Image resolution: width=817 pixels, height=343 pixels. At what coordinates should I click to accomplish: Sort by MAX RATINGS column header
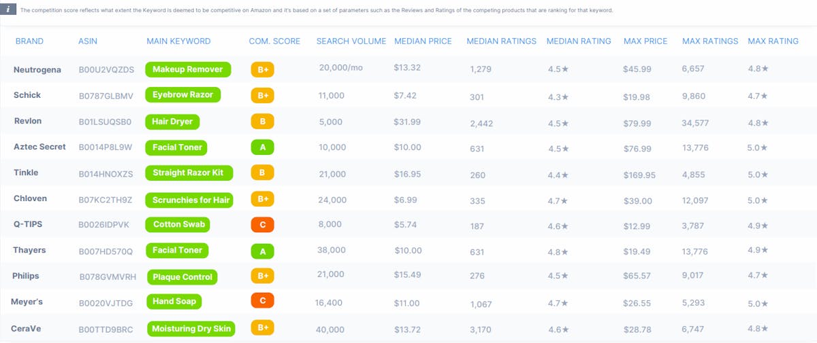coord(710,41)
